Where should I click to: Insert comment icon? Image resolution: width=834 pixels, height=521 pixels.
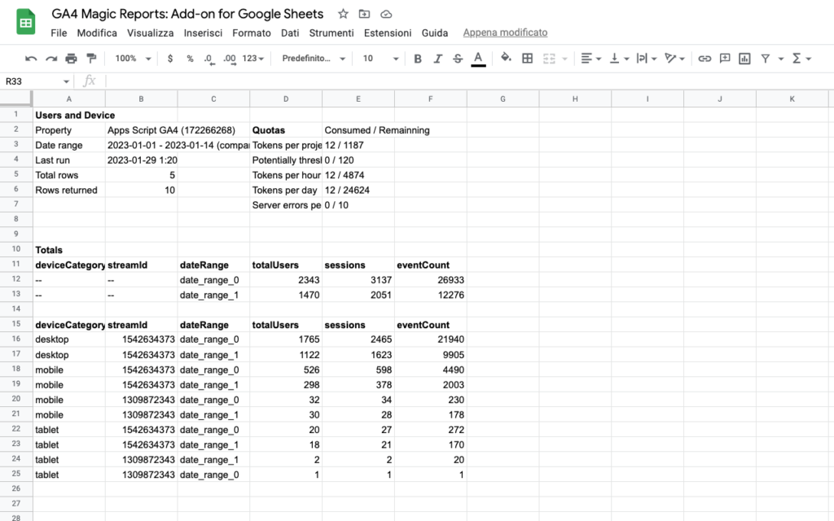(x=724, y=58)
